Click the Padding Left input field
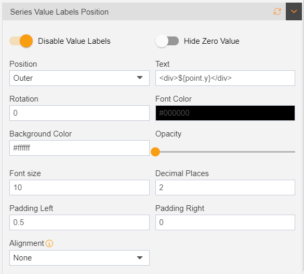Image resolution: width=304 pixels, height=274 pixels. pyautogui.click(x=80, y=222)
